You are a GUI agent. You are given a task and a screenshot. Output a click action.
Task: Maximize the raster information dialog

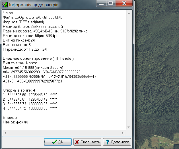point(111,4)
